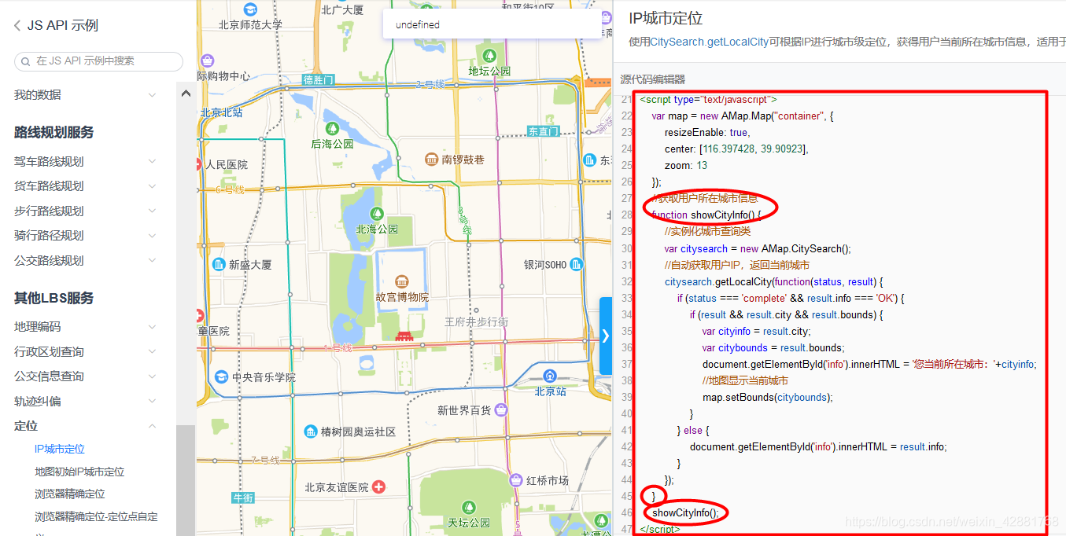Expand the 步行路线规划 menu item

click(152, 211)
